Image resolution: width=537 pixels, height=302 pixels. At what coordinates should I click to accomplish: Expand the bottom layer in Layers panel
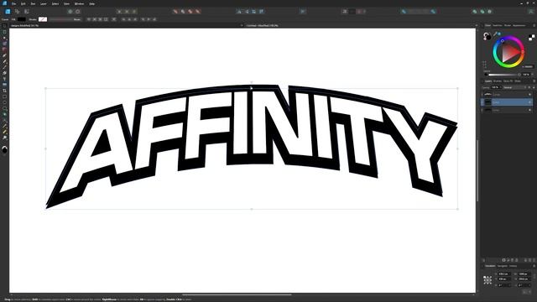pos(482,110)
